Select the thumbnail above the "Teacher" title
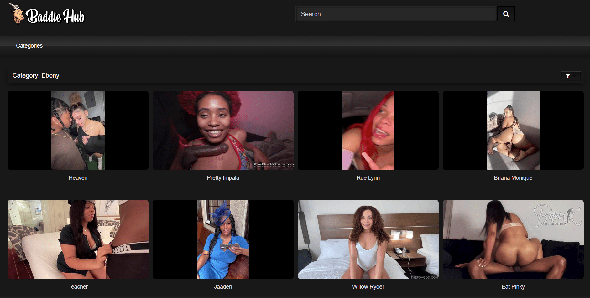This screenshot has height=298, width=590. tap(78, 239)
